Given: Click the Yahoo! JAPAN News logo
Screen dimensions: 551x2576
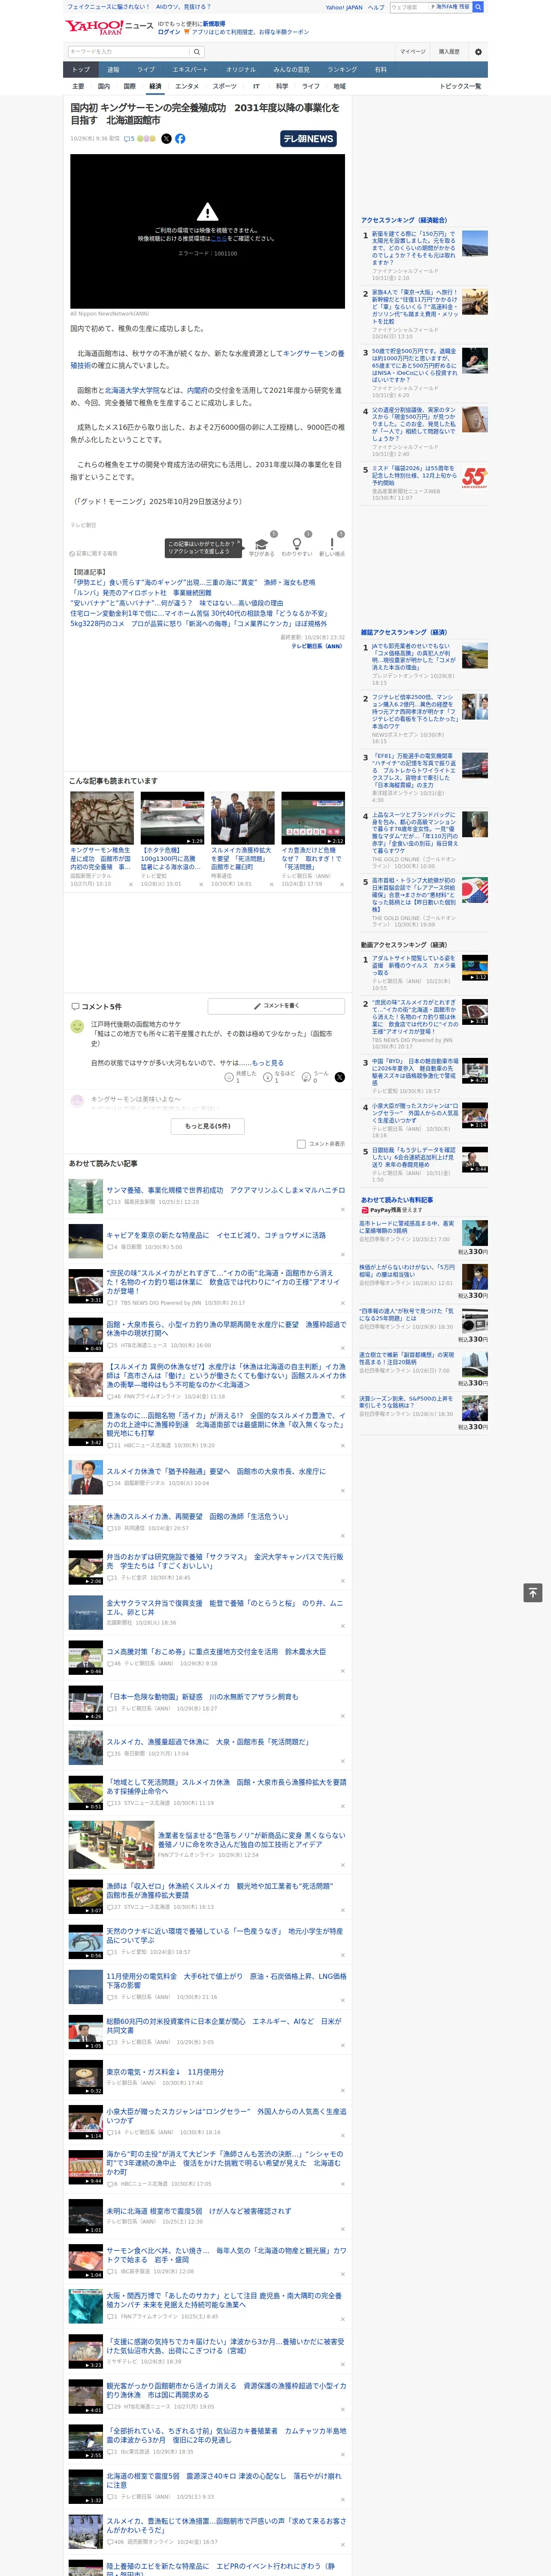Looking at the screenshot, I should 109,27.
